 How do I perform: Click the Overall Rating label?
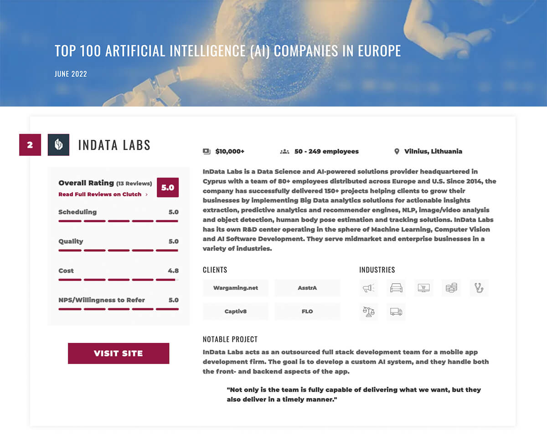pyautogui.click(x=86, y=183)
